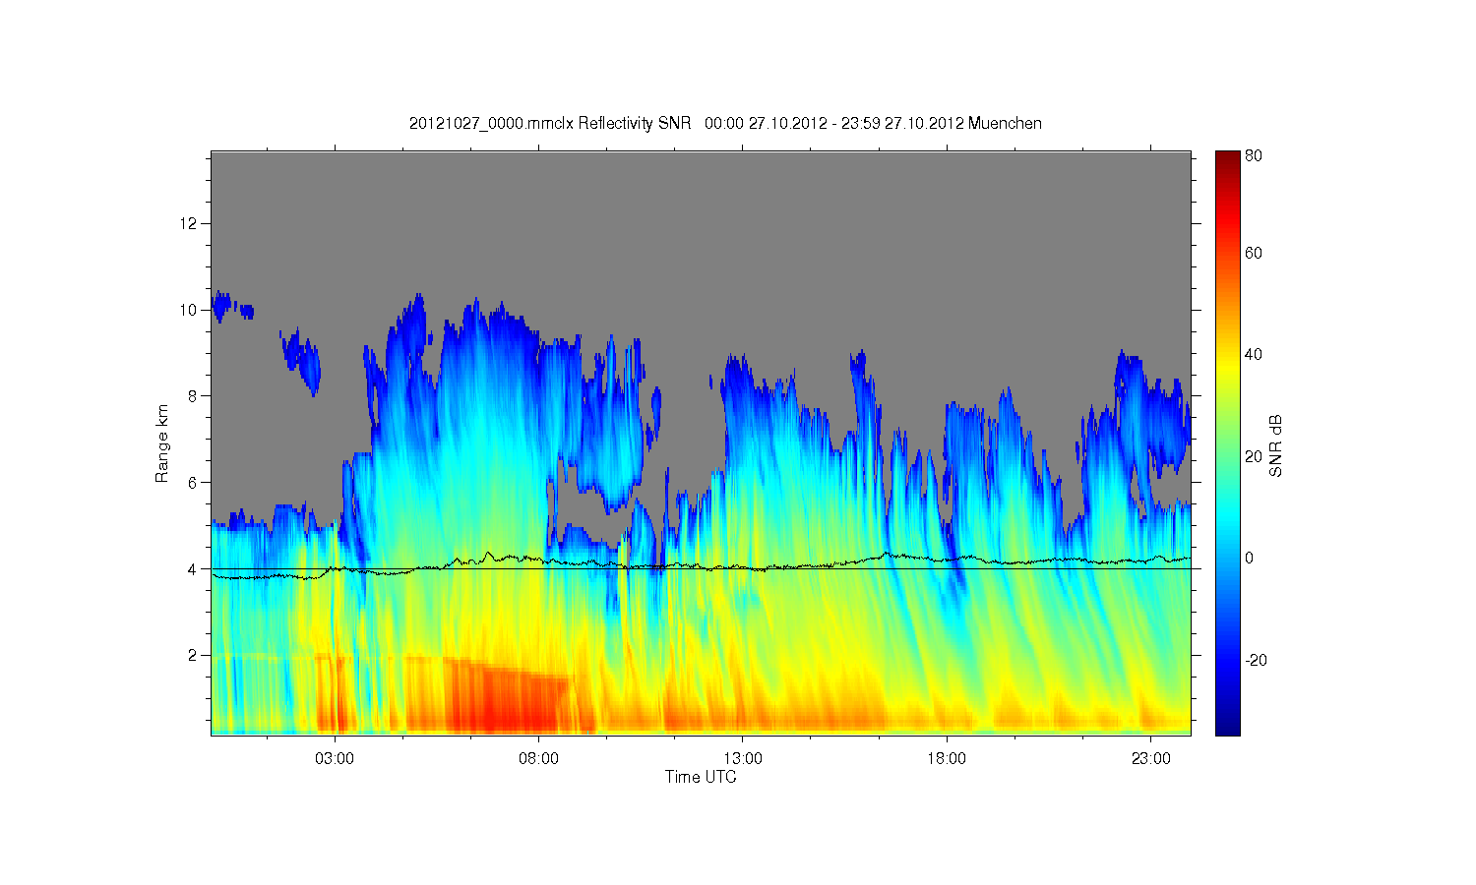Image resolution: width=1476 pixels, height=885 pixels.
Task: Click the 6 km range tick label
Action: coord(193,483)
